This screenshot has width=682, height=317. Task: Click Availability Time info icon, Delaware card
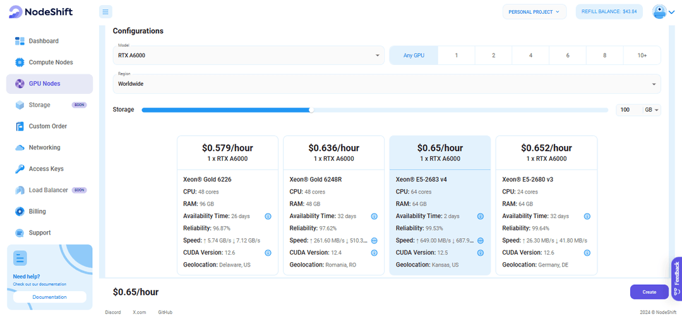pos(268,216)
